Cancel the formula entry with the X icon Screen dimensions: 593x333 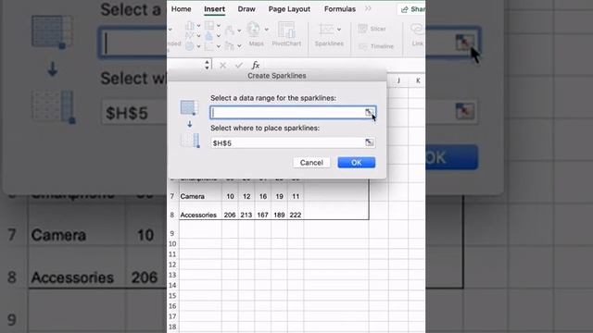pyautogui.click(x=222, y=66)
